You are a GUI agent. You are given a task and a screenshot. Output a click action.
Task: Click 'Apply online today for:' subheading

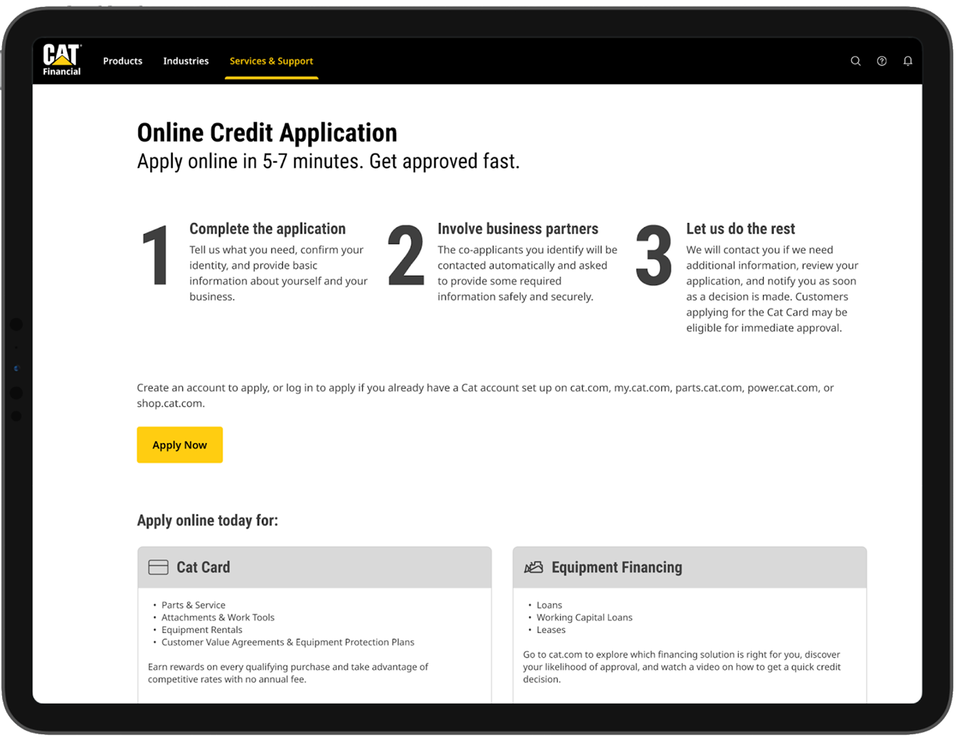click(208, 520)
